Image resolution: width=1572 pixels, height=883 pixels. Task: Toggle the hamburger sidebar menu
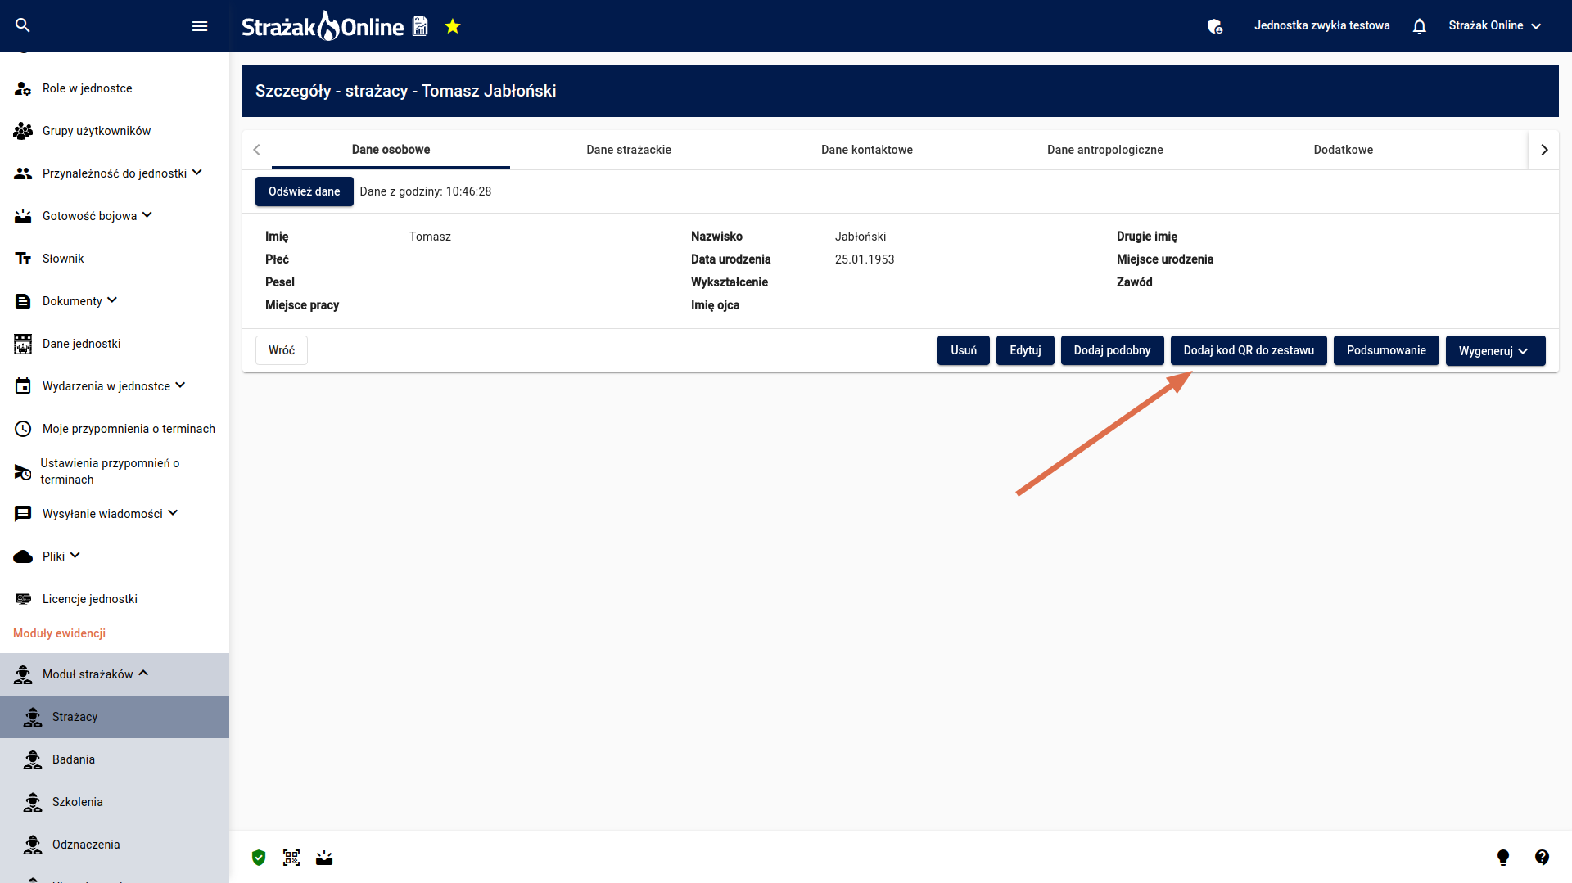[x=200, y=26]
